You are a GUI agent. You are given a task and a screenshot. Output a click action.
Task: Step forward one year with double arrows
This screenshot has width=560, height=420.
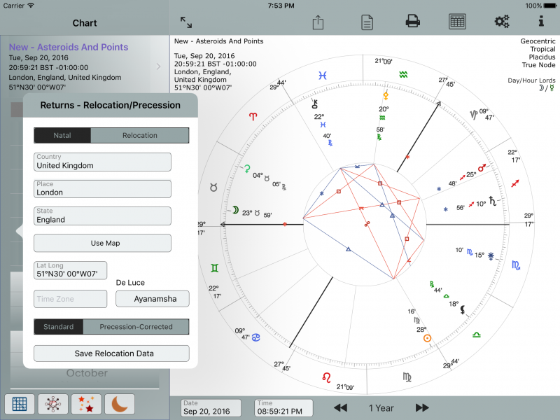point(422,407)
